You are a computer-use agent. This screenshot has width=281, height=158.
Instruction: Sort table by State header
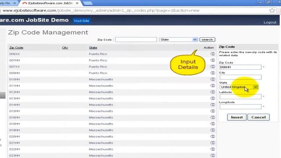coord(93,48)
